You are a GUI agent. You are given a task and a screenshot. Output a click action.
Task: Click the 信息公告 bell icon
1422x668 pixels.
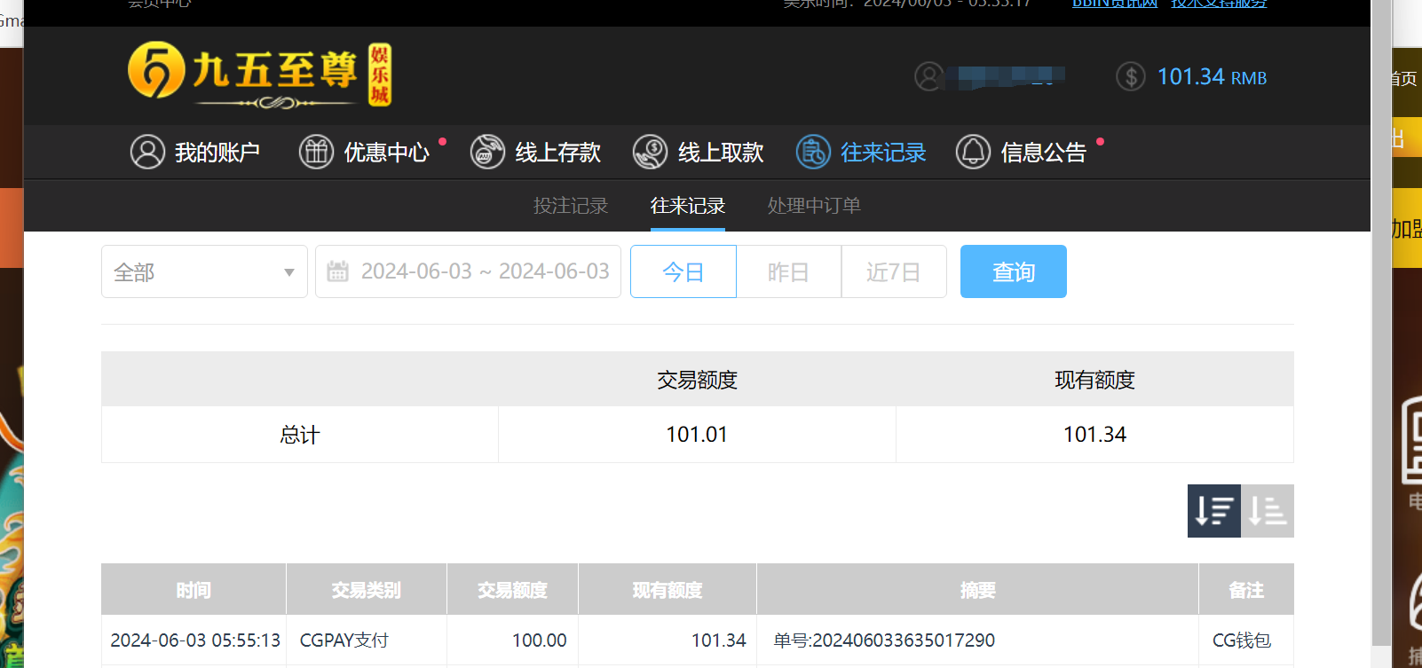click(x=973, y=152)
